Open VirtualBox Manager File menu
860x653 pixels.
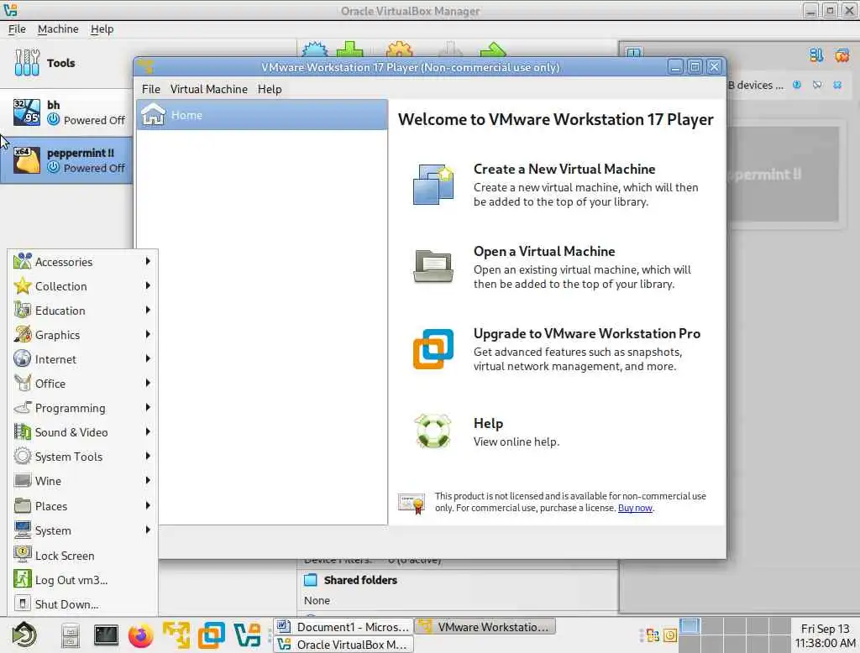[17, 29]
